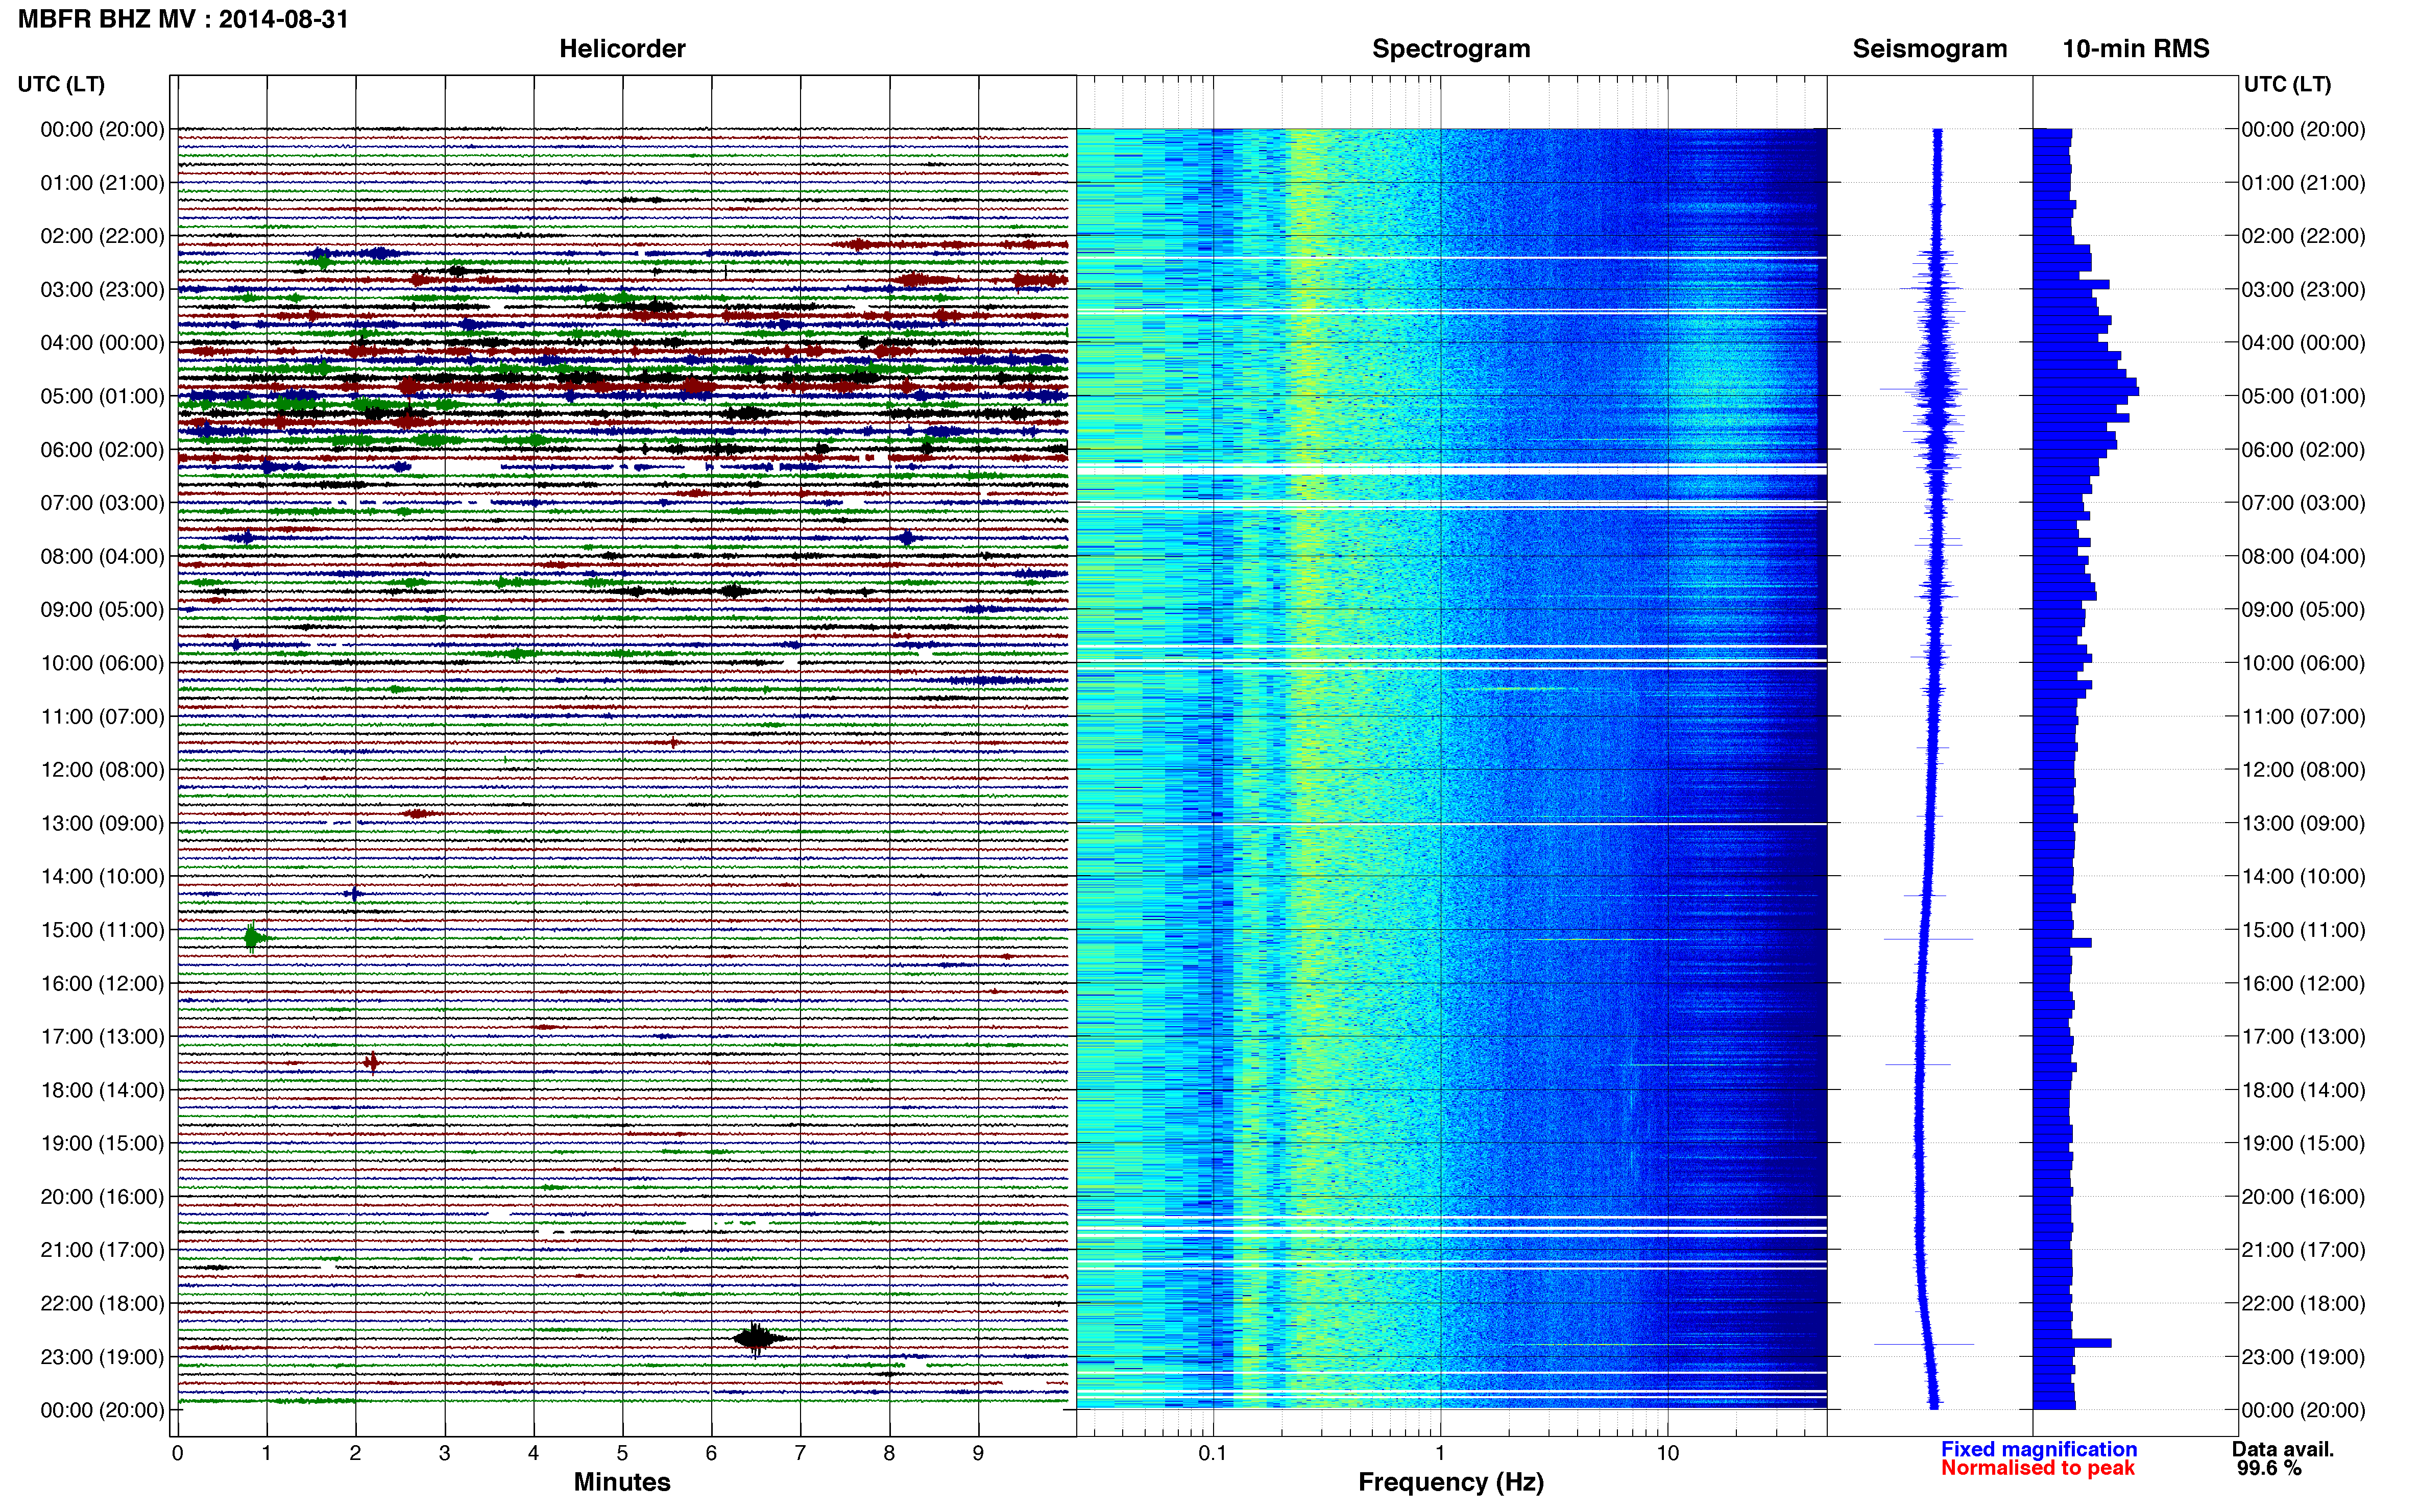Click the left '03:00 (23:00)' time label

pos(102,289)
